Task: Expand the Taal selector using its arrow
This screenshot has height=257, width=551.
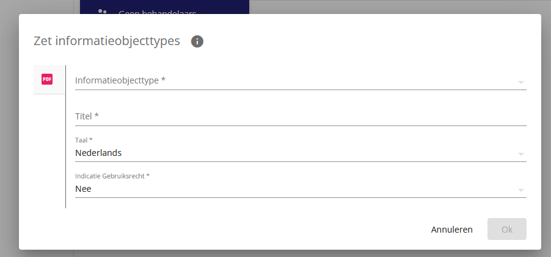Action: tap(521, 154)
